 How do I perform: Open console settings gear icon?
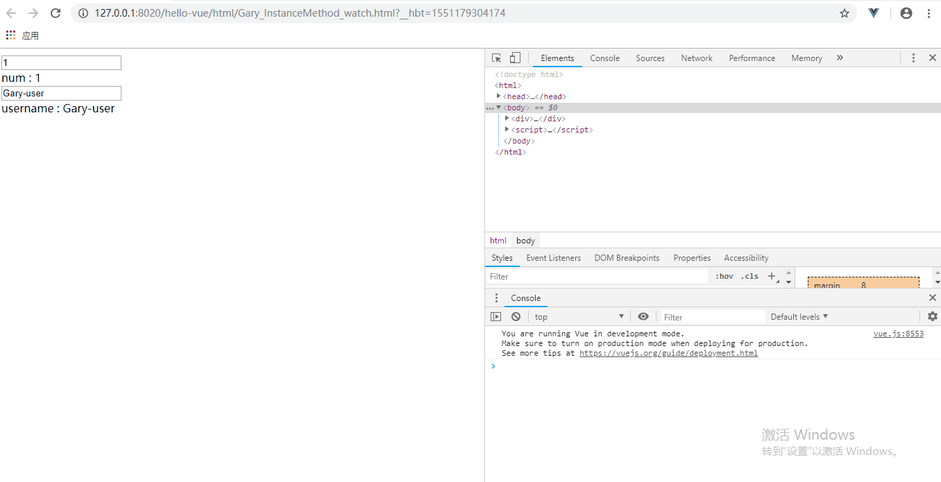(933, 317)
